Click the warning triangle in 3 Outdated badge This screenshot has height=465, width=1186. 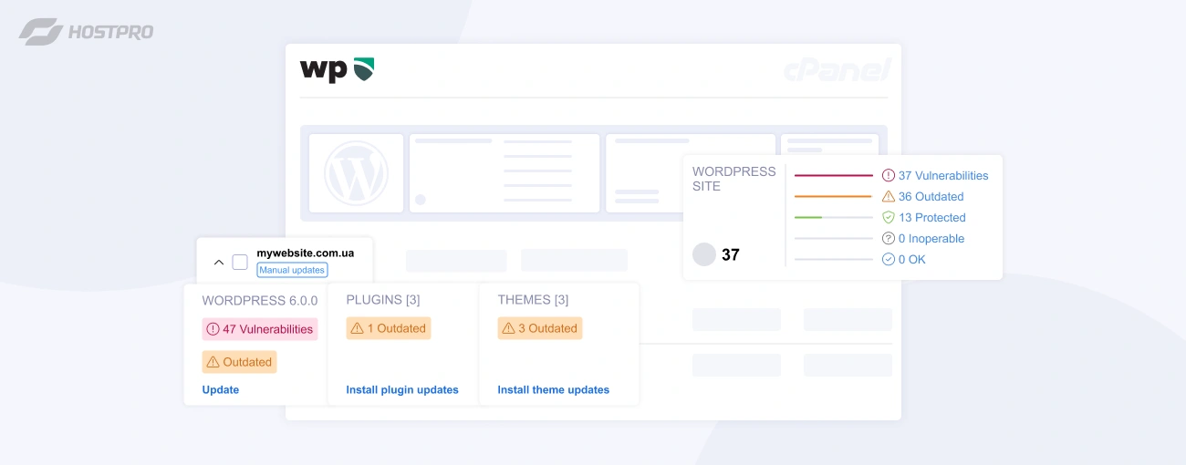(508, 328)
